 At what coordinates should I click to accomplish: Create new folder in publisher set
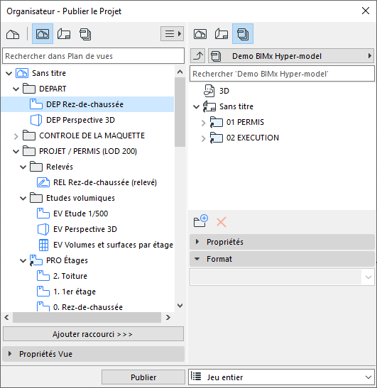click(x=201, y=221)
